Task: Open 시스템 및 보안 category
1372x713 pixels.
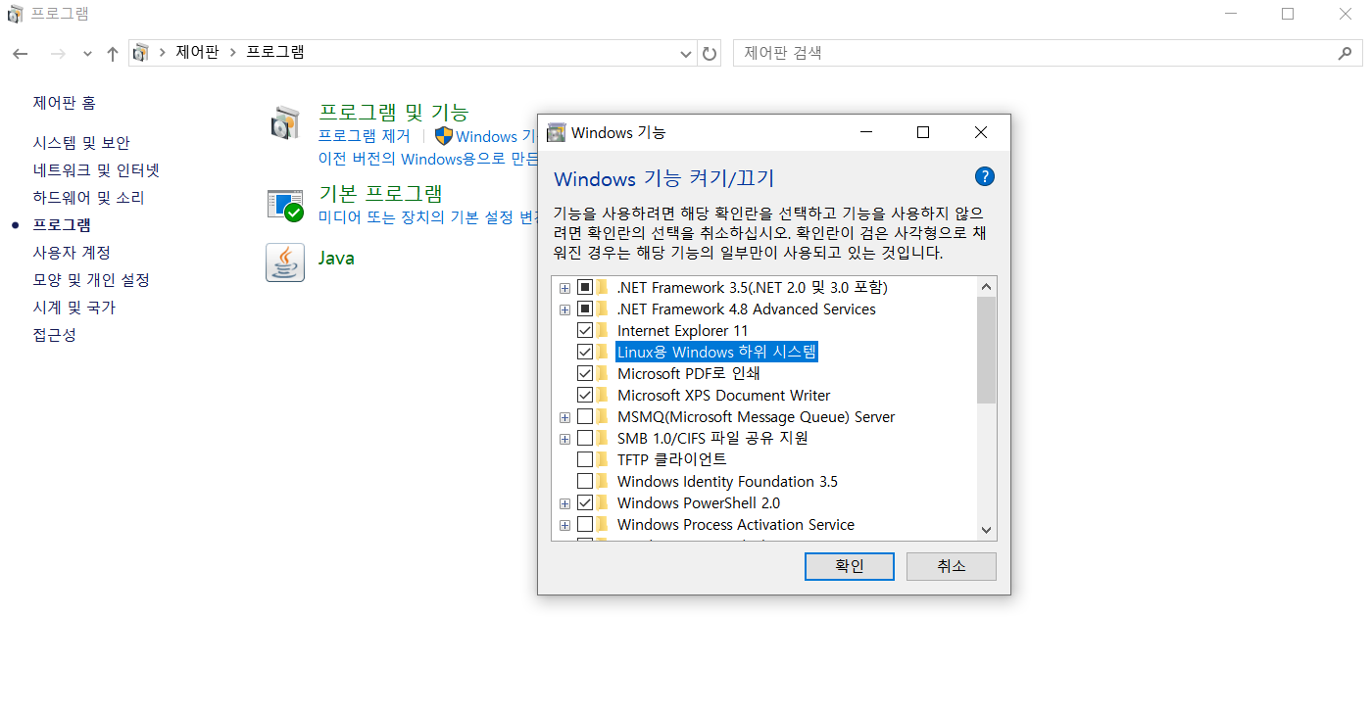Action: [81, 143]
